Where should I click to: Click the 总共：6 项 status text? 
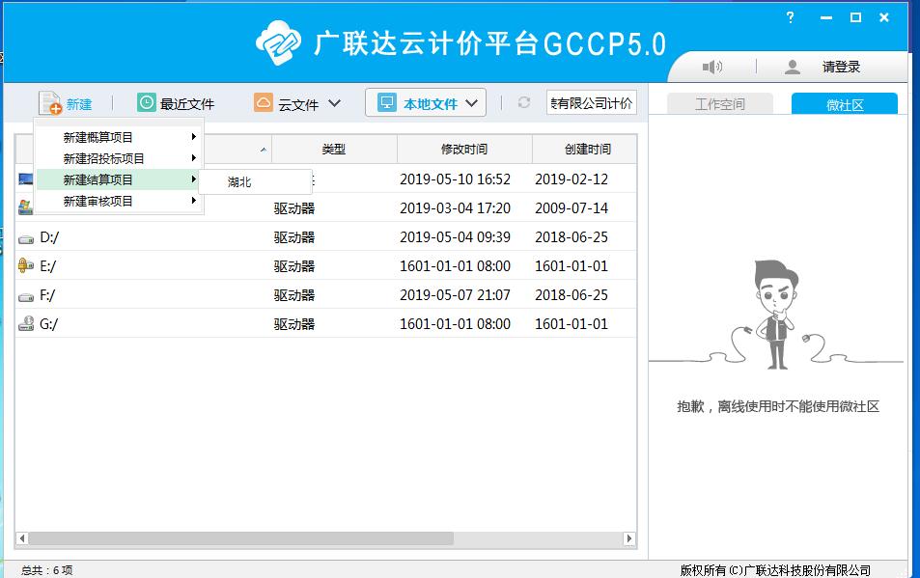point(47,570)
